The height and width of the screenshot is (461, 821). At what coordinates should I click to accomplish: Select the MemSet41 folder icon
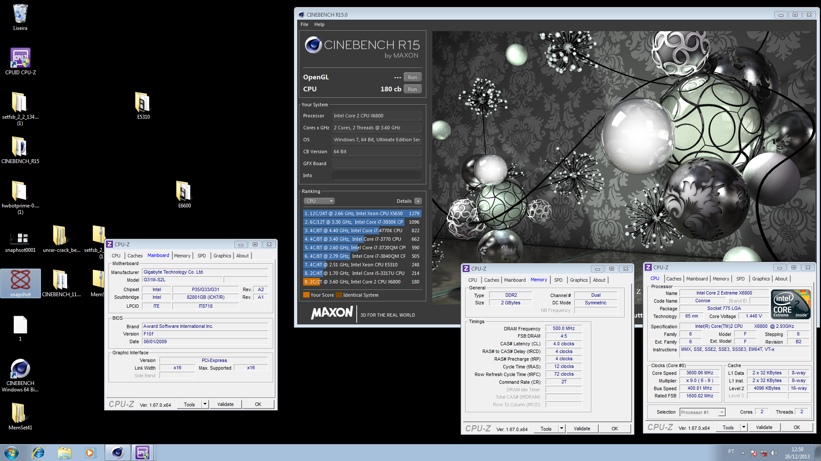click(x=20, y=416)
